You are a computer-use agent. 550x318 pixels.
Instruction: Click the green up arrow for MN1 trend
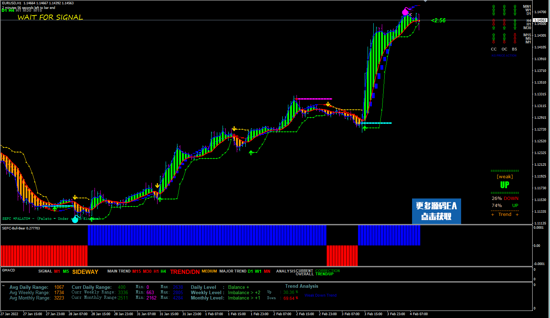pos(493,6)
